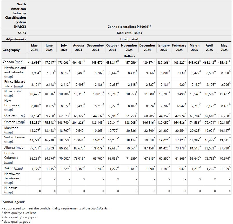Click the Ontario map link
The height and width of the screenshot is (224, 233).
click(21, 122)
